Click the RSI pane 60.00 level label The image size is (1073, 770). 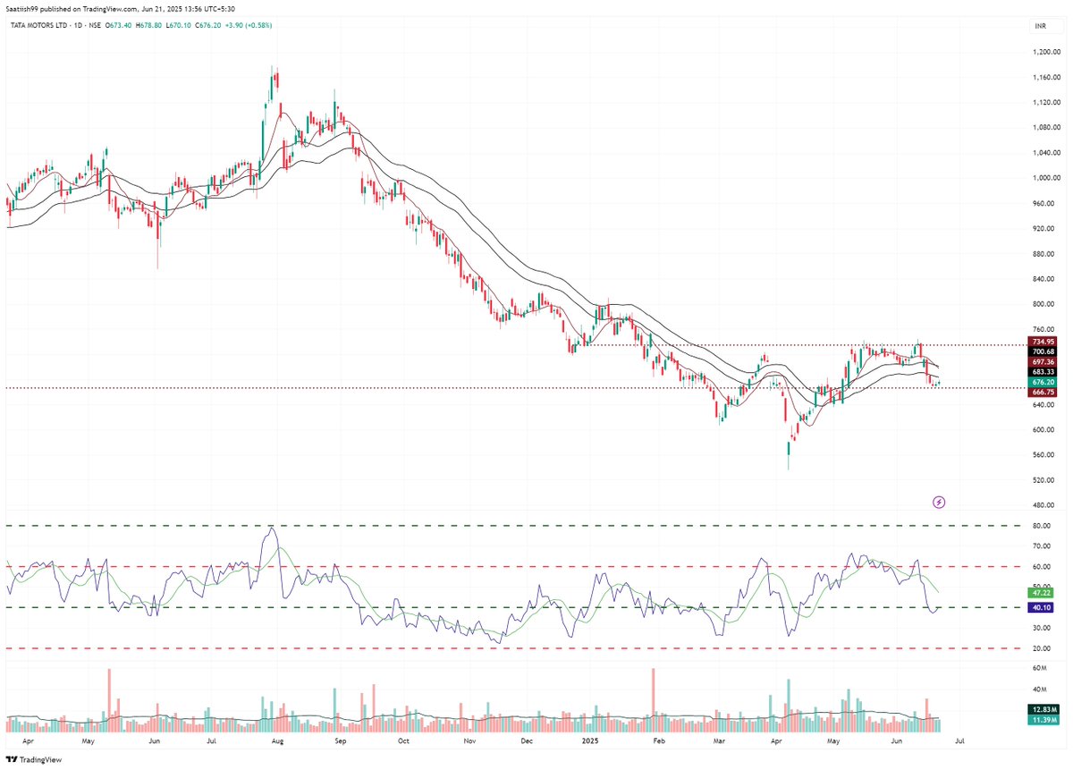point(1041,566)
